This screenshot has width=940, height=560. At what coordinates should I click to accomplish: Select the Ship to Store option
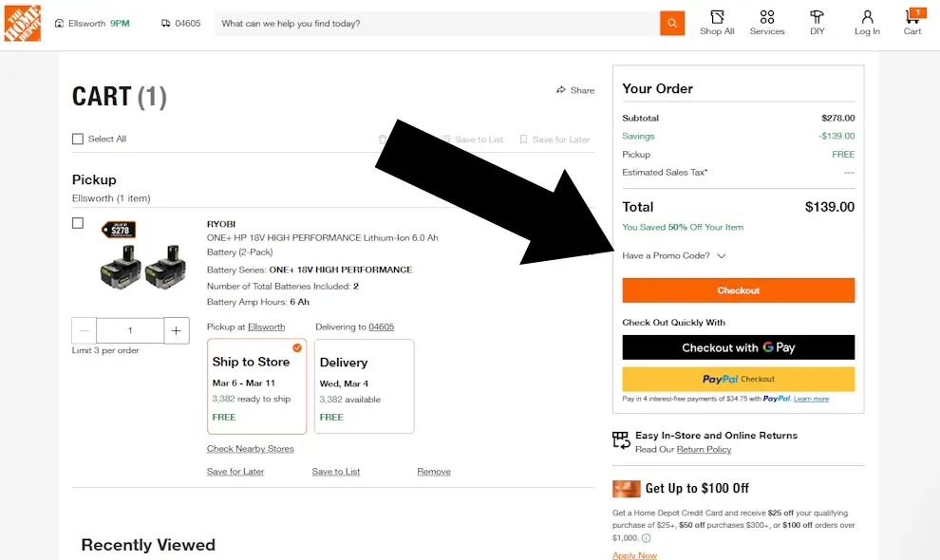tap(256, 386)
